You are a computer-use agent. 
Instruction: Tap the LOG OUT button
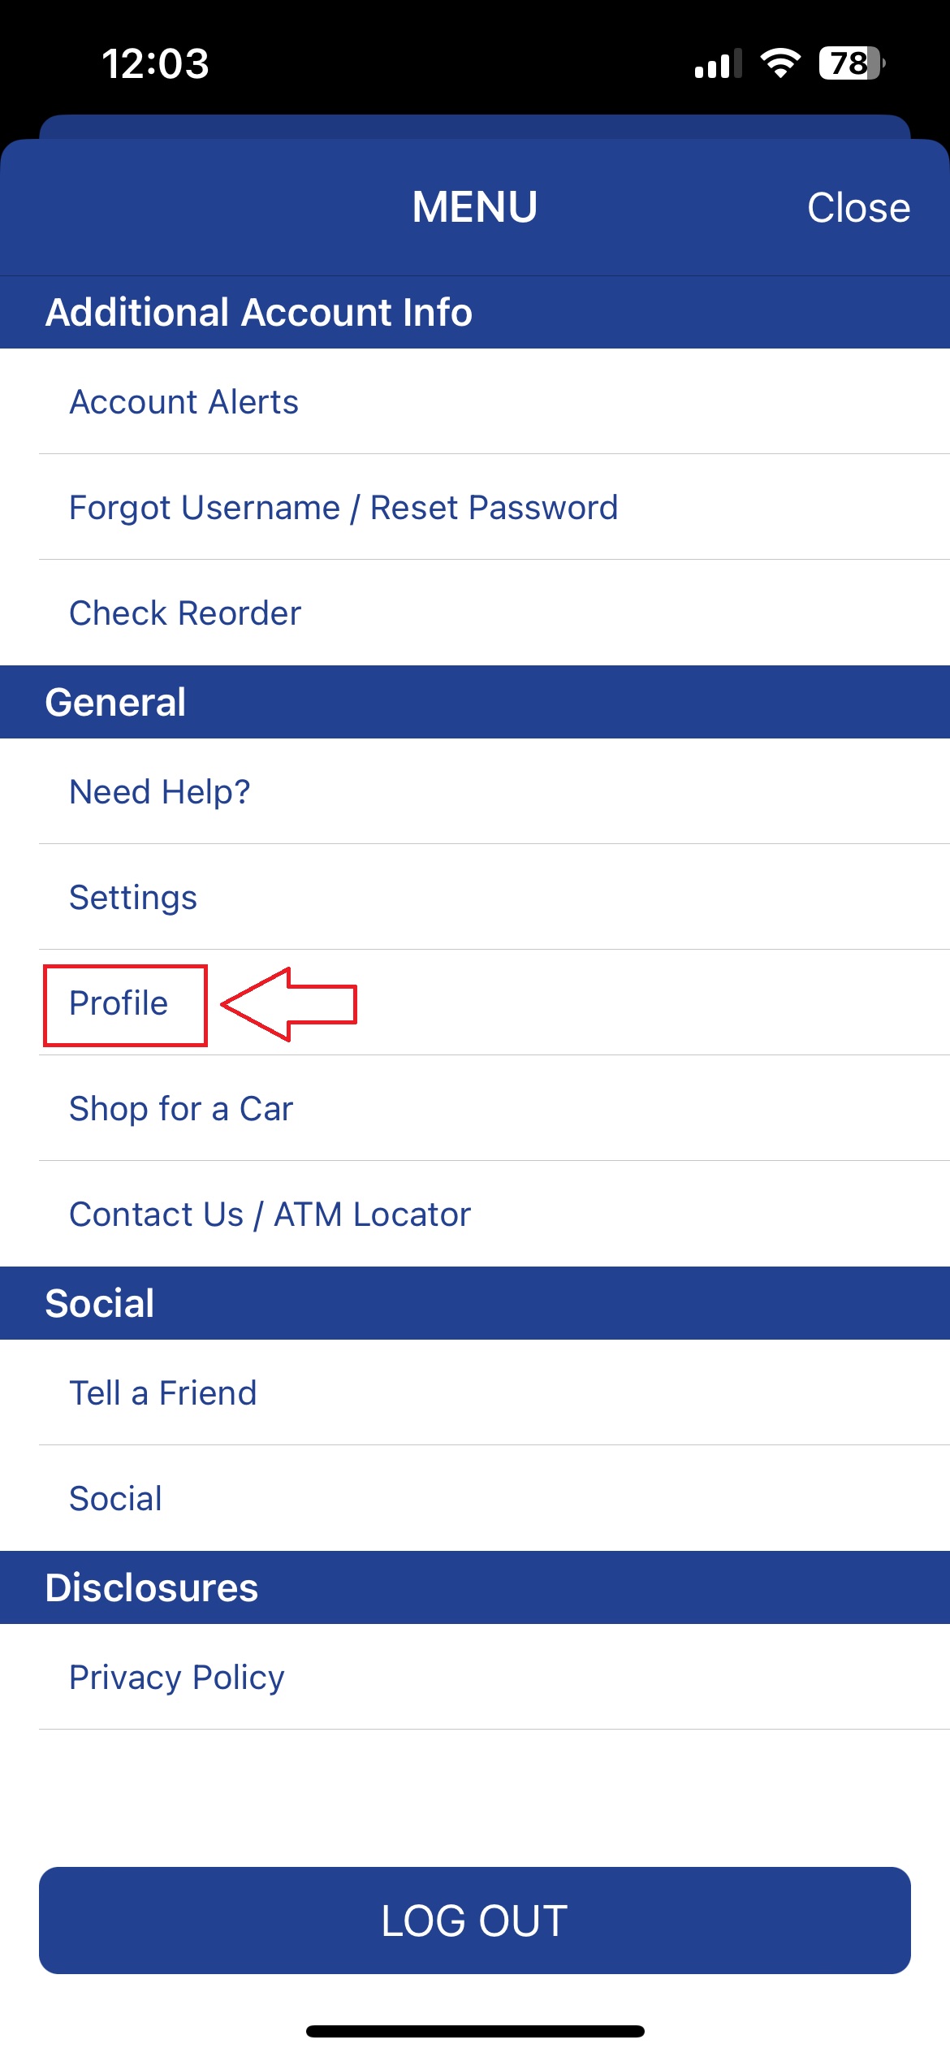point(475,1921)
